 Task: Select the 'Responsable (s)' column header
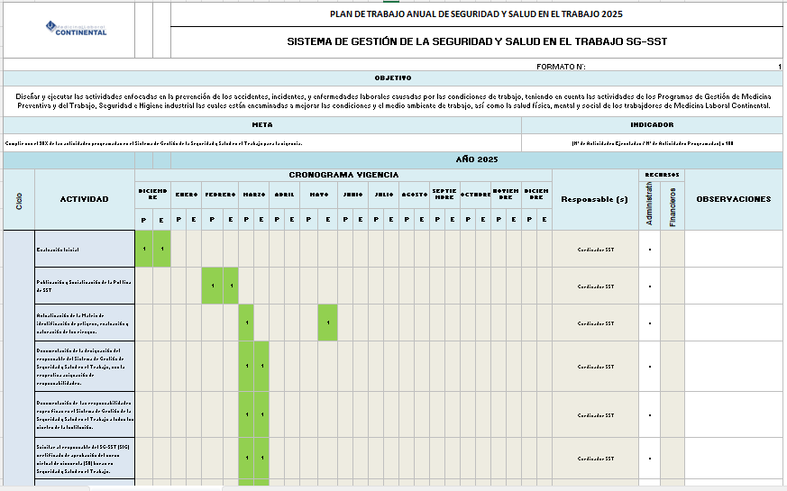[x=594, y=199]
